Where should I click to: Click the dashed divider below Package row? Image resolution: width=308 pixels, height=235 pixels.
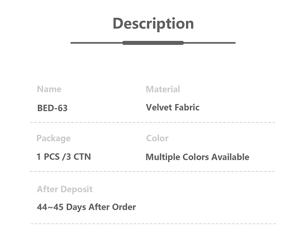coord(153,171)
